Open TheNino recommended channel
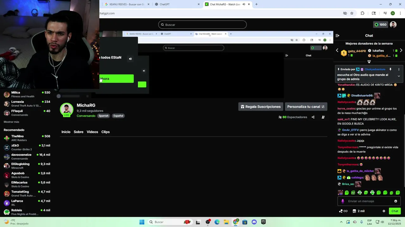Viewport: 405px width, 227px height. pyautogui.click(x=27, y=138)
